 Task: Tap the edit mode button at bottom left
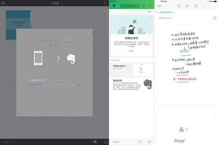(x=7, y=142)
